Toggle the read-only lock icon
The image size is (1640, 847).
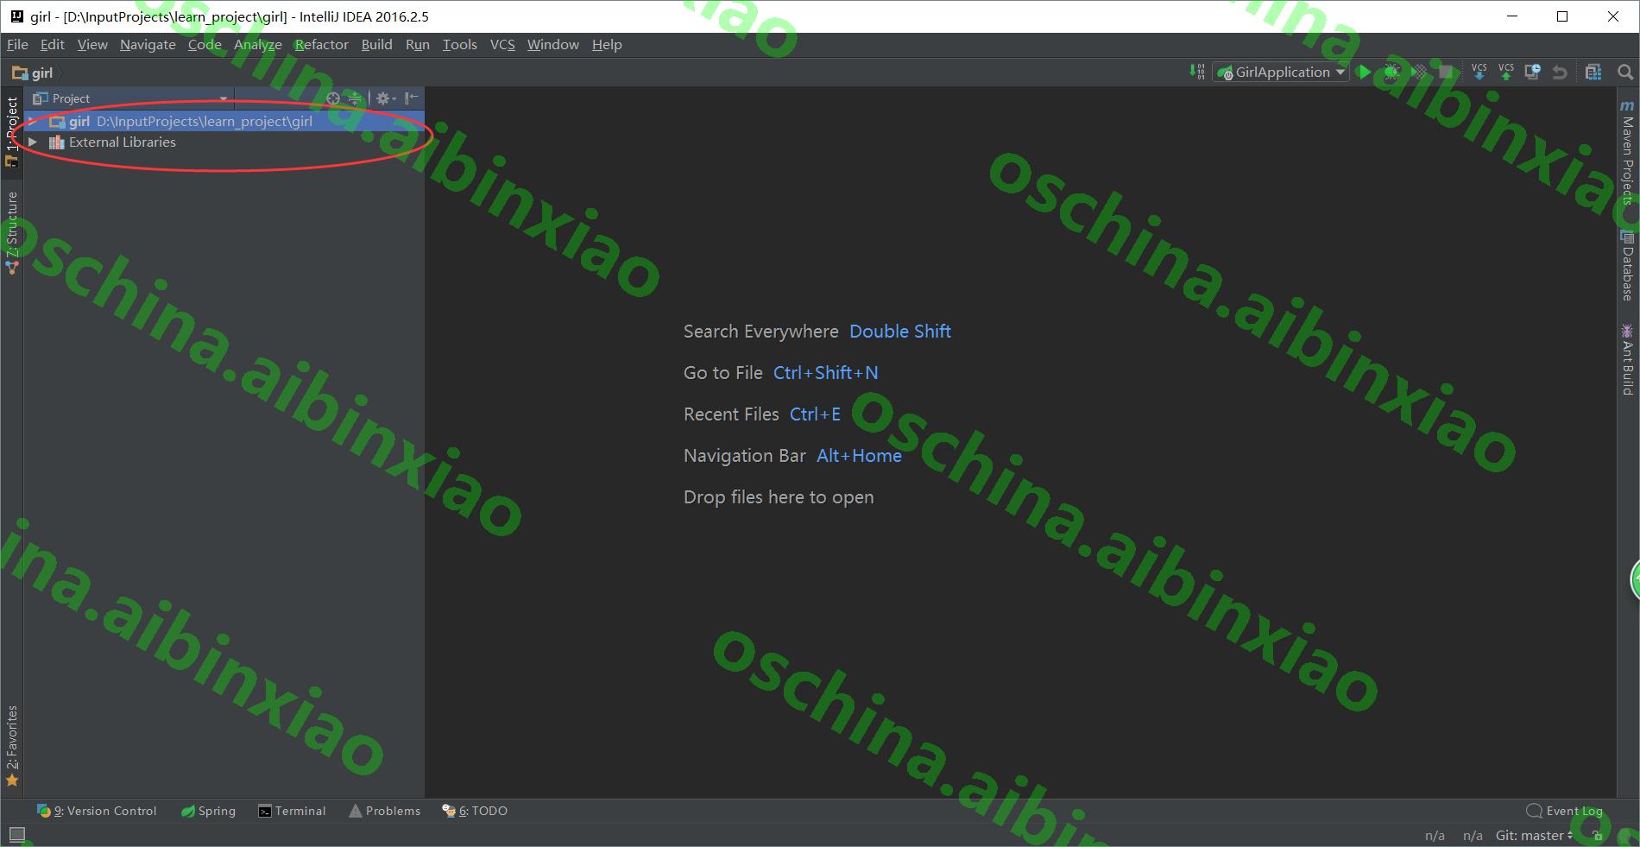[1598, 835]
